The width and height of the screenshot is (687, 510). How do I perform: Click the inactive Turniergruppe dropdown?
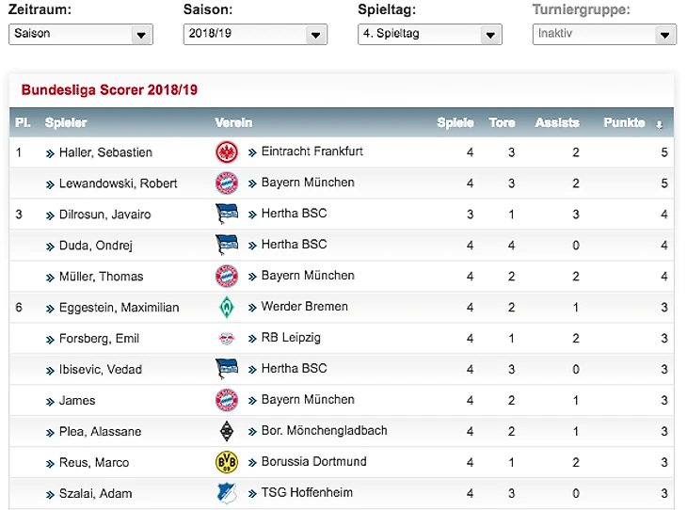click(x=604, y=34)
